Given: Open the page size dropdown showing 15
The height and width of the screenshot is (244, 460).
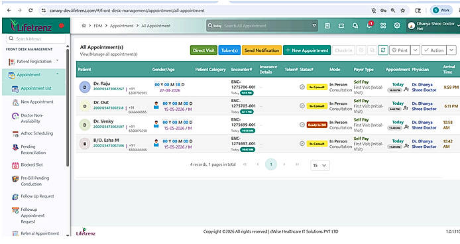Looking at the screenshot, I should (x=319, y=165).
